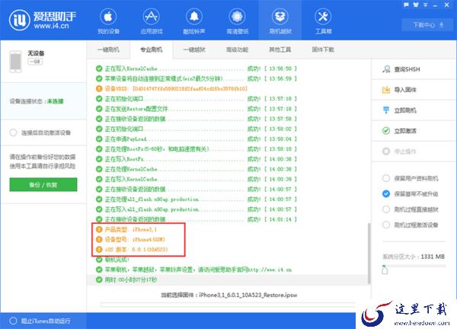Select log line 正在处理all_flash n90ap production
Screen dimensions: 457x329
[x=196, y=200]
